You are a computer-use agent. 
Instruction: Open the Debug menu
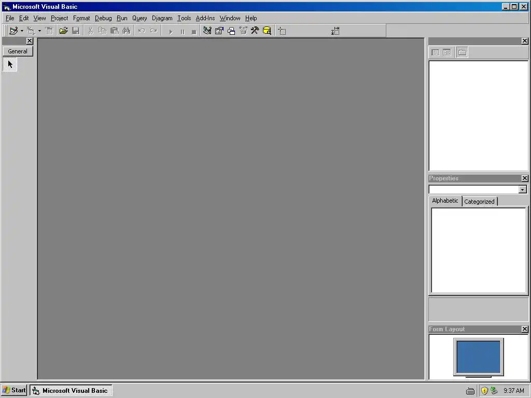[x=103, y=18]
